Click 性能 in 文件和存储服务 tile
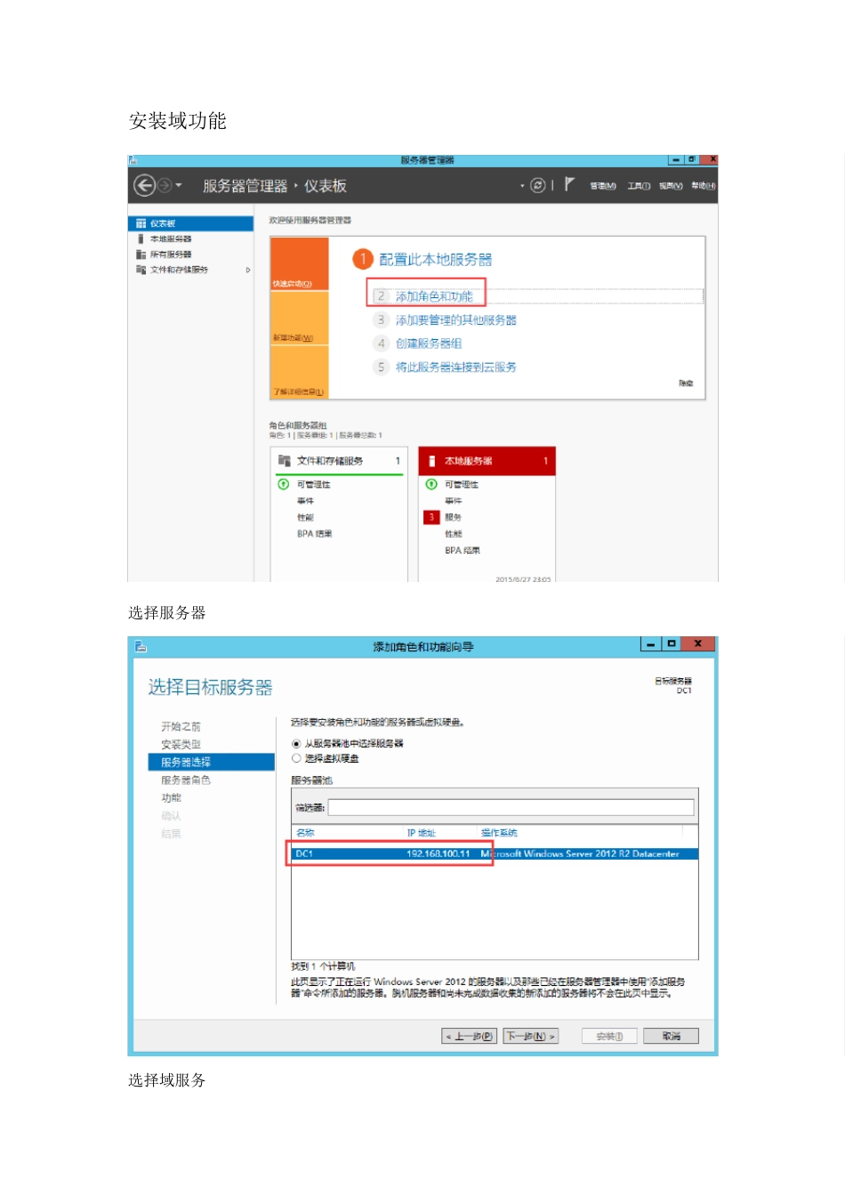845x1196 pixels. tap(305, 518)
